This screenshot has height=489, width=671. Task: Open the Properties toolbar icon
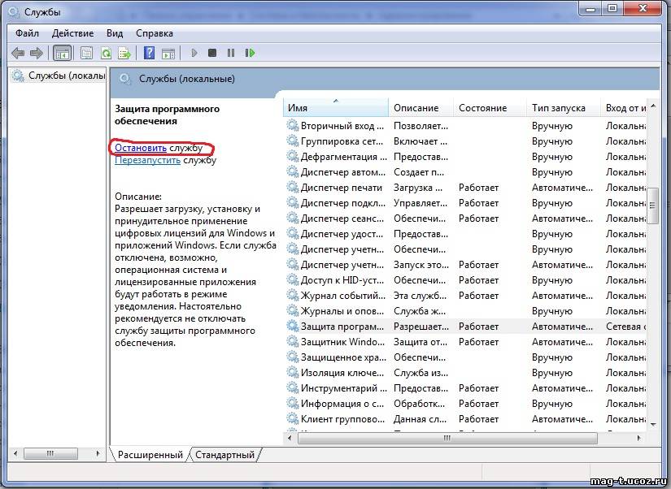[86, 53]
